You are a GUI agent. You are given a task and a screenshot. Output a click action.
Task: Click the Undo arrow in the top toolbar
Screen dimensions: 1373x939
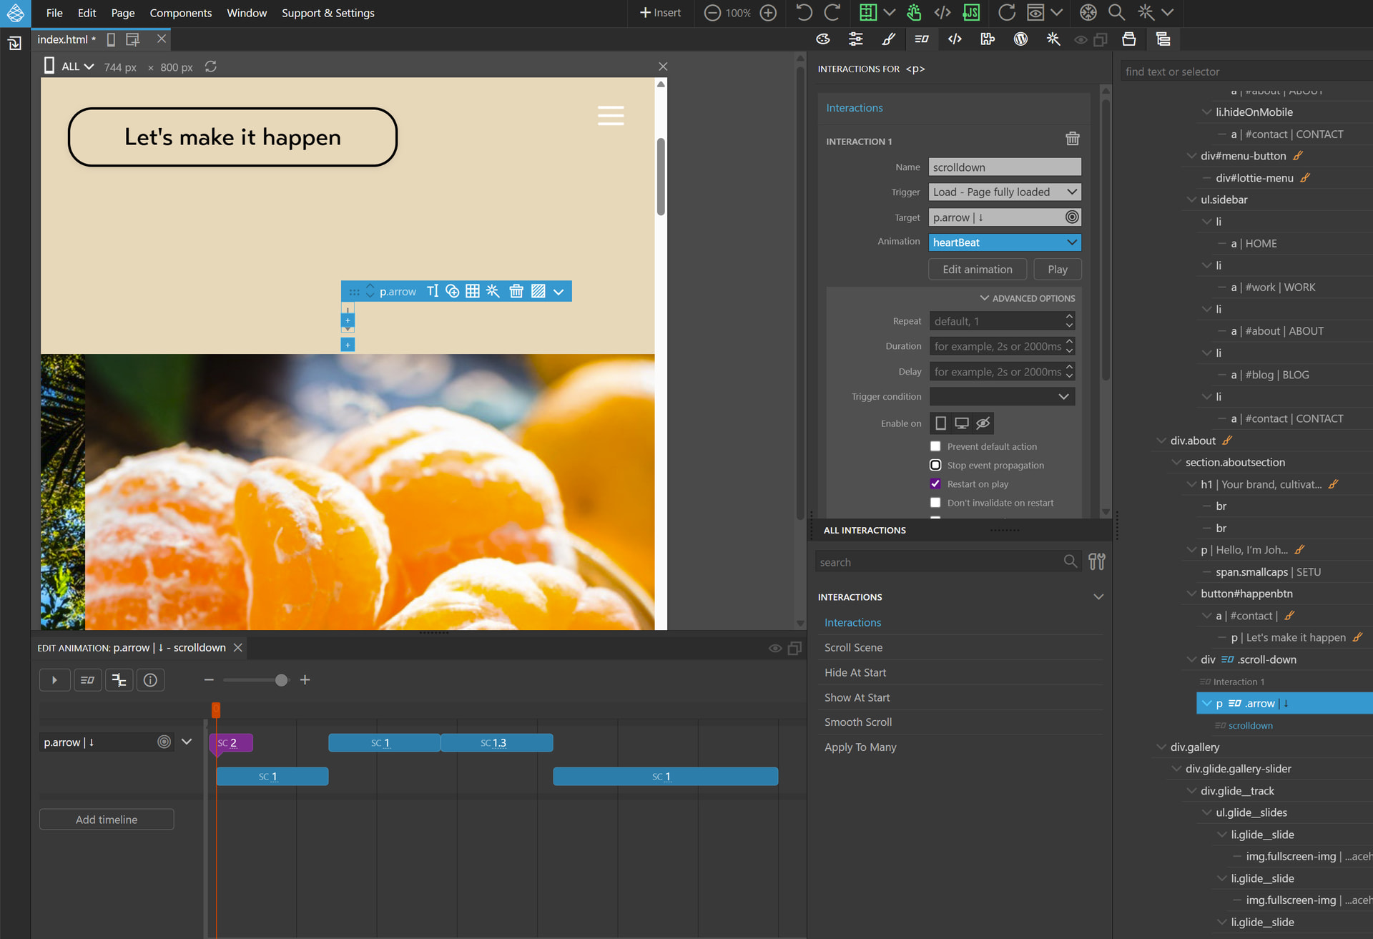click(804, 12)
